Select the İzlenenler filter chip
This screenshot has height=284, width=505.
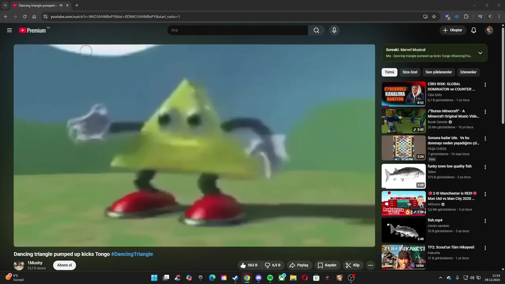tap(469, 72)
